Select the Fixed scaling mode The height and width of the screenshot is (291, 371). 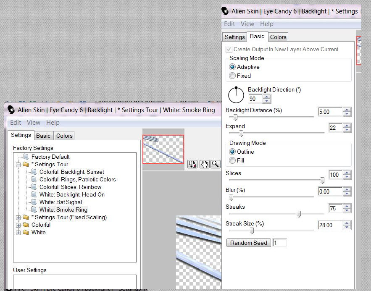click(232, 76)
